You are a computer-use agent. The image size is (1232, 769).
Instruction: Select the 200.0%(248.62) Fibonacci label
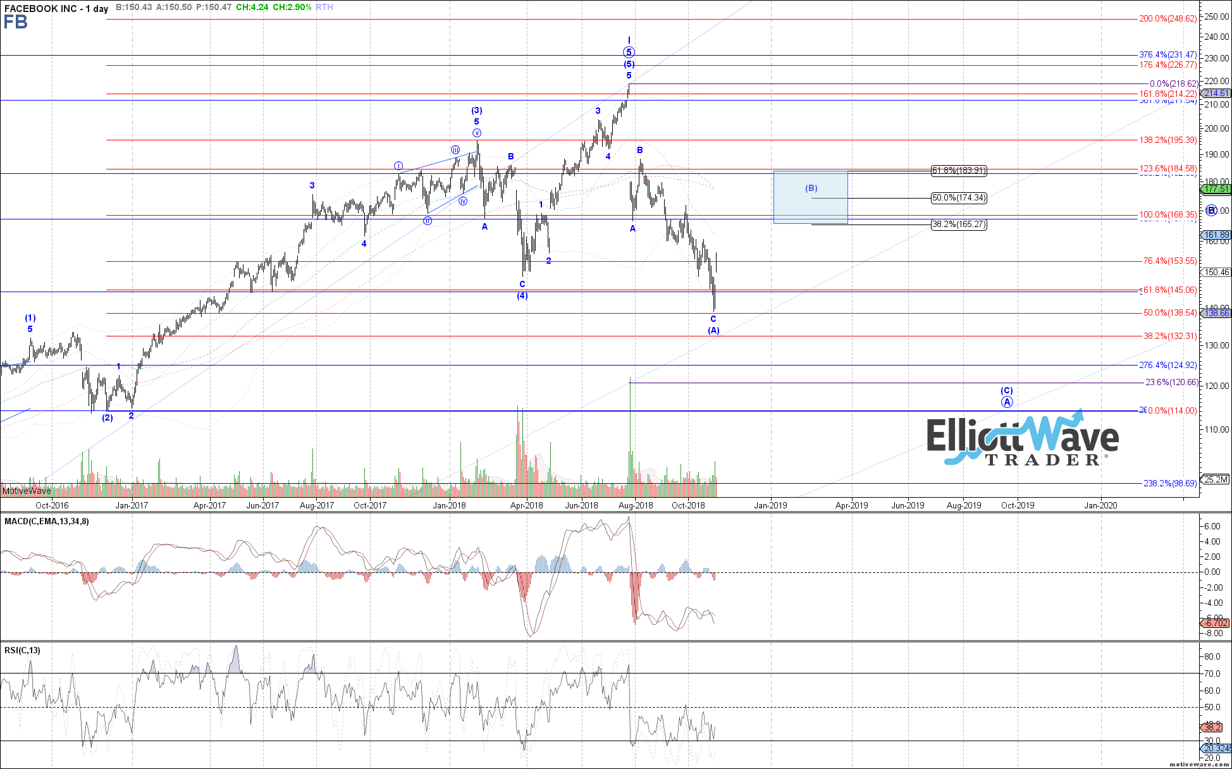[x=1167, y=19]
